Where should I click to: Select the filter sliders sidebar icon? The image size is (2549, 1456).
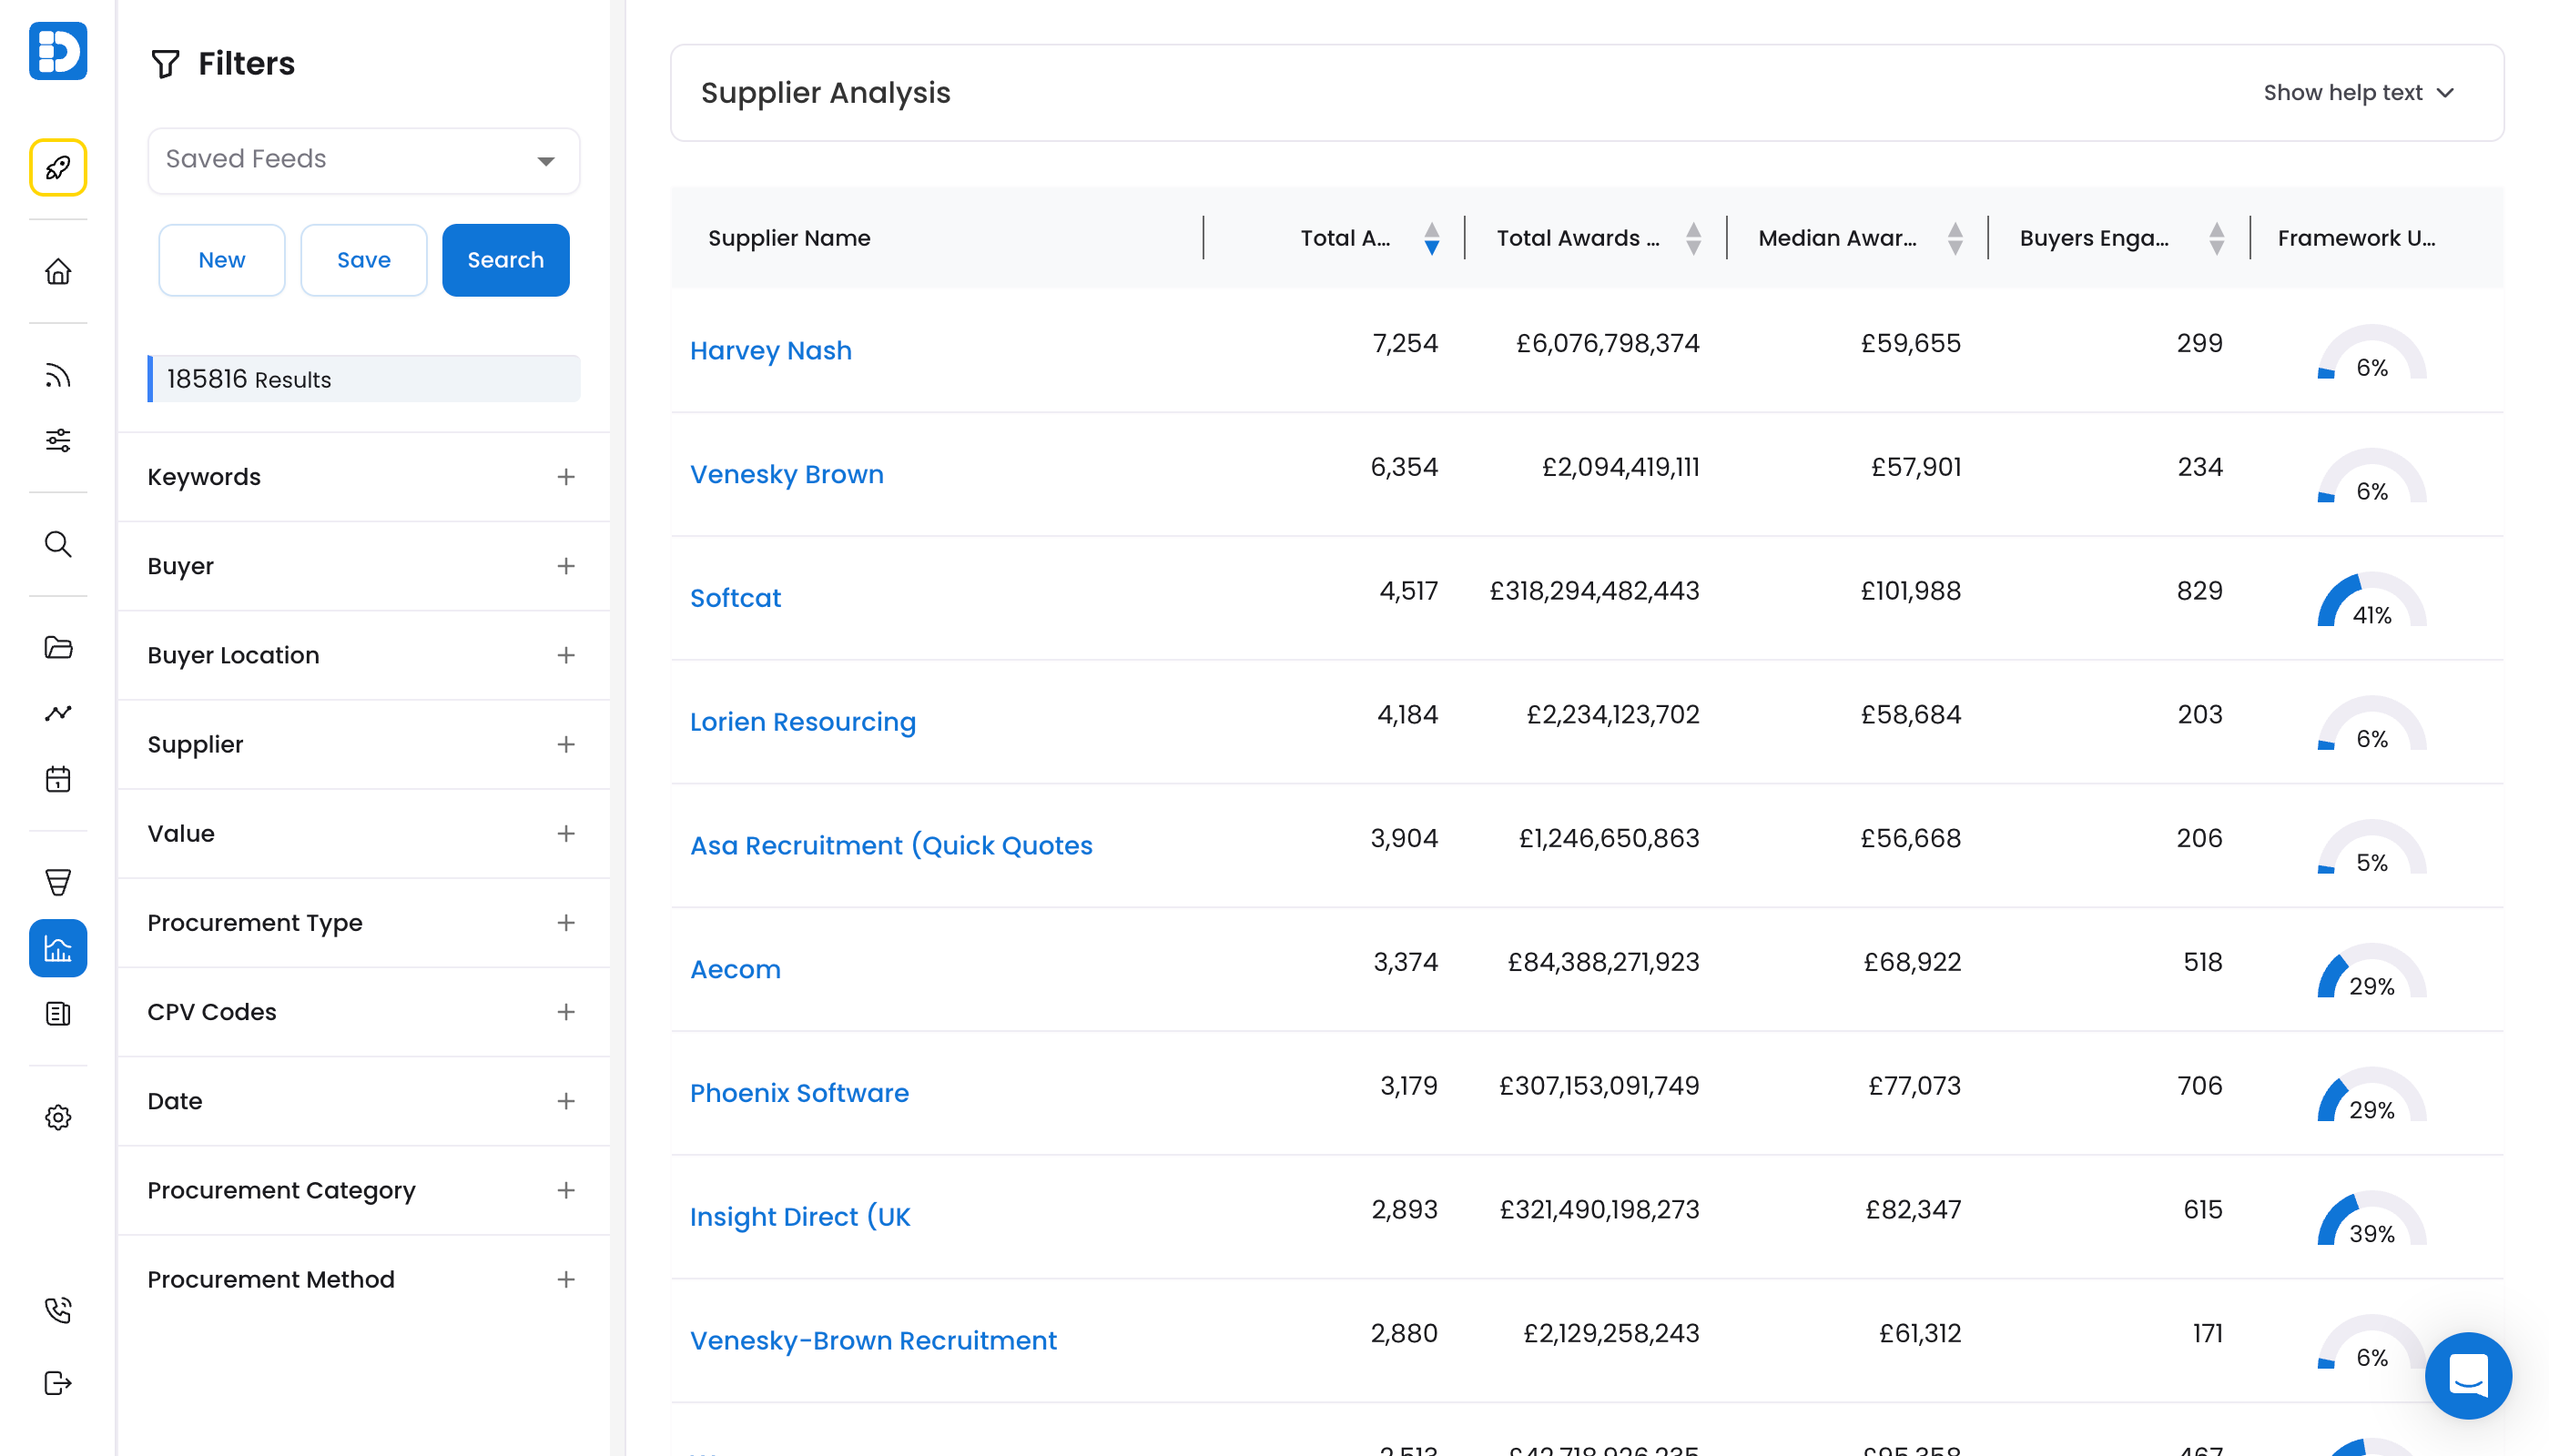57,440
